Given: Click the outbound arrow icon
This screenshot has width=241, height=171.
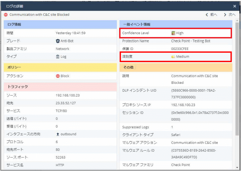Looking at the screenshot, I should pyautogui.click(x=58, y=134).
